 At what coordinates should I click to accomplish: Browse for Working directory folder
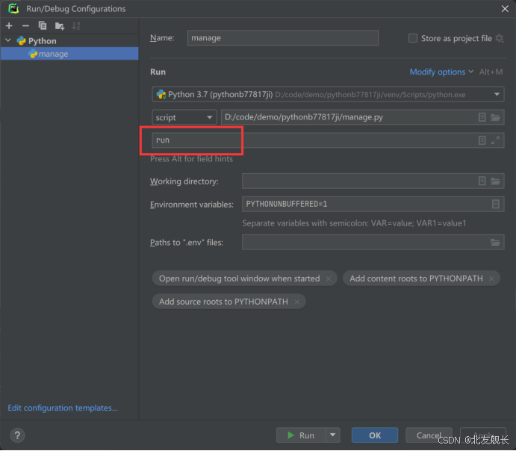tap(495, 181)
